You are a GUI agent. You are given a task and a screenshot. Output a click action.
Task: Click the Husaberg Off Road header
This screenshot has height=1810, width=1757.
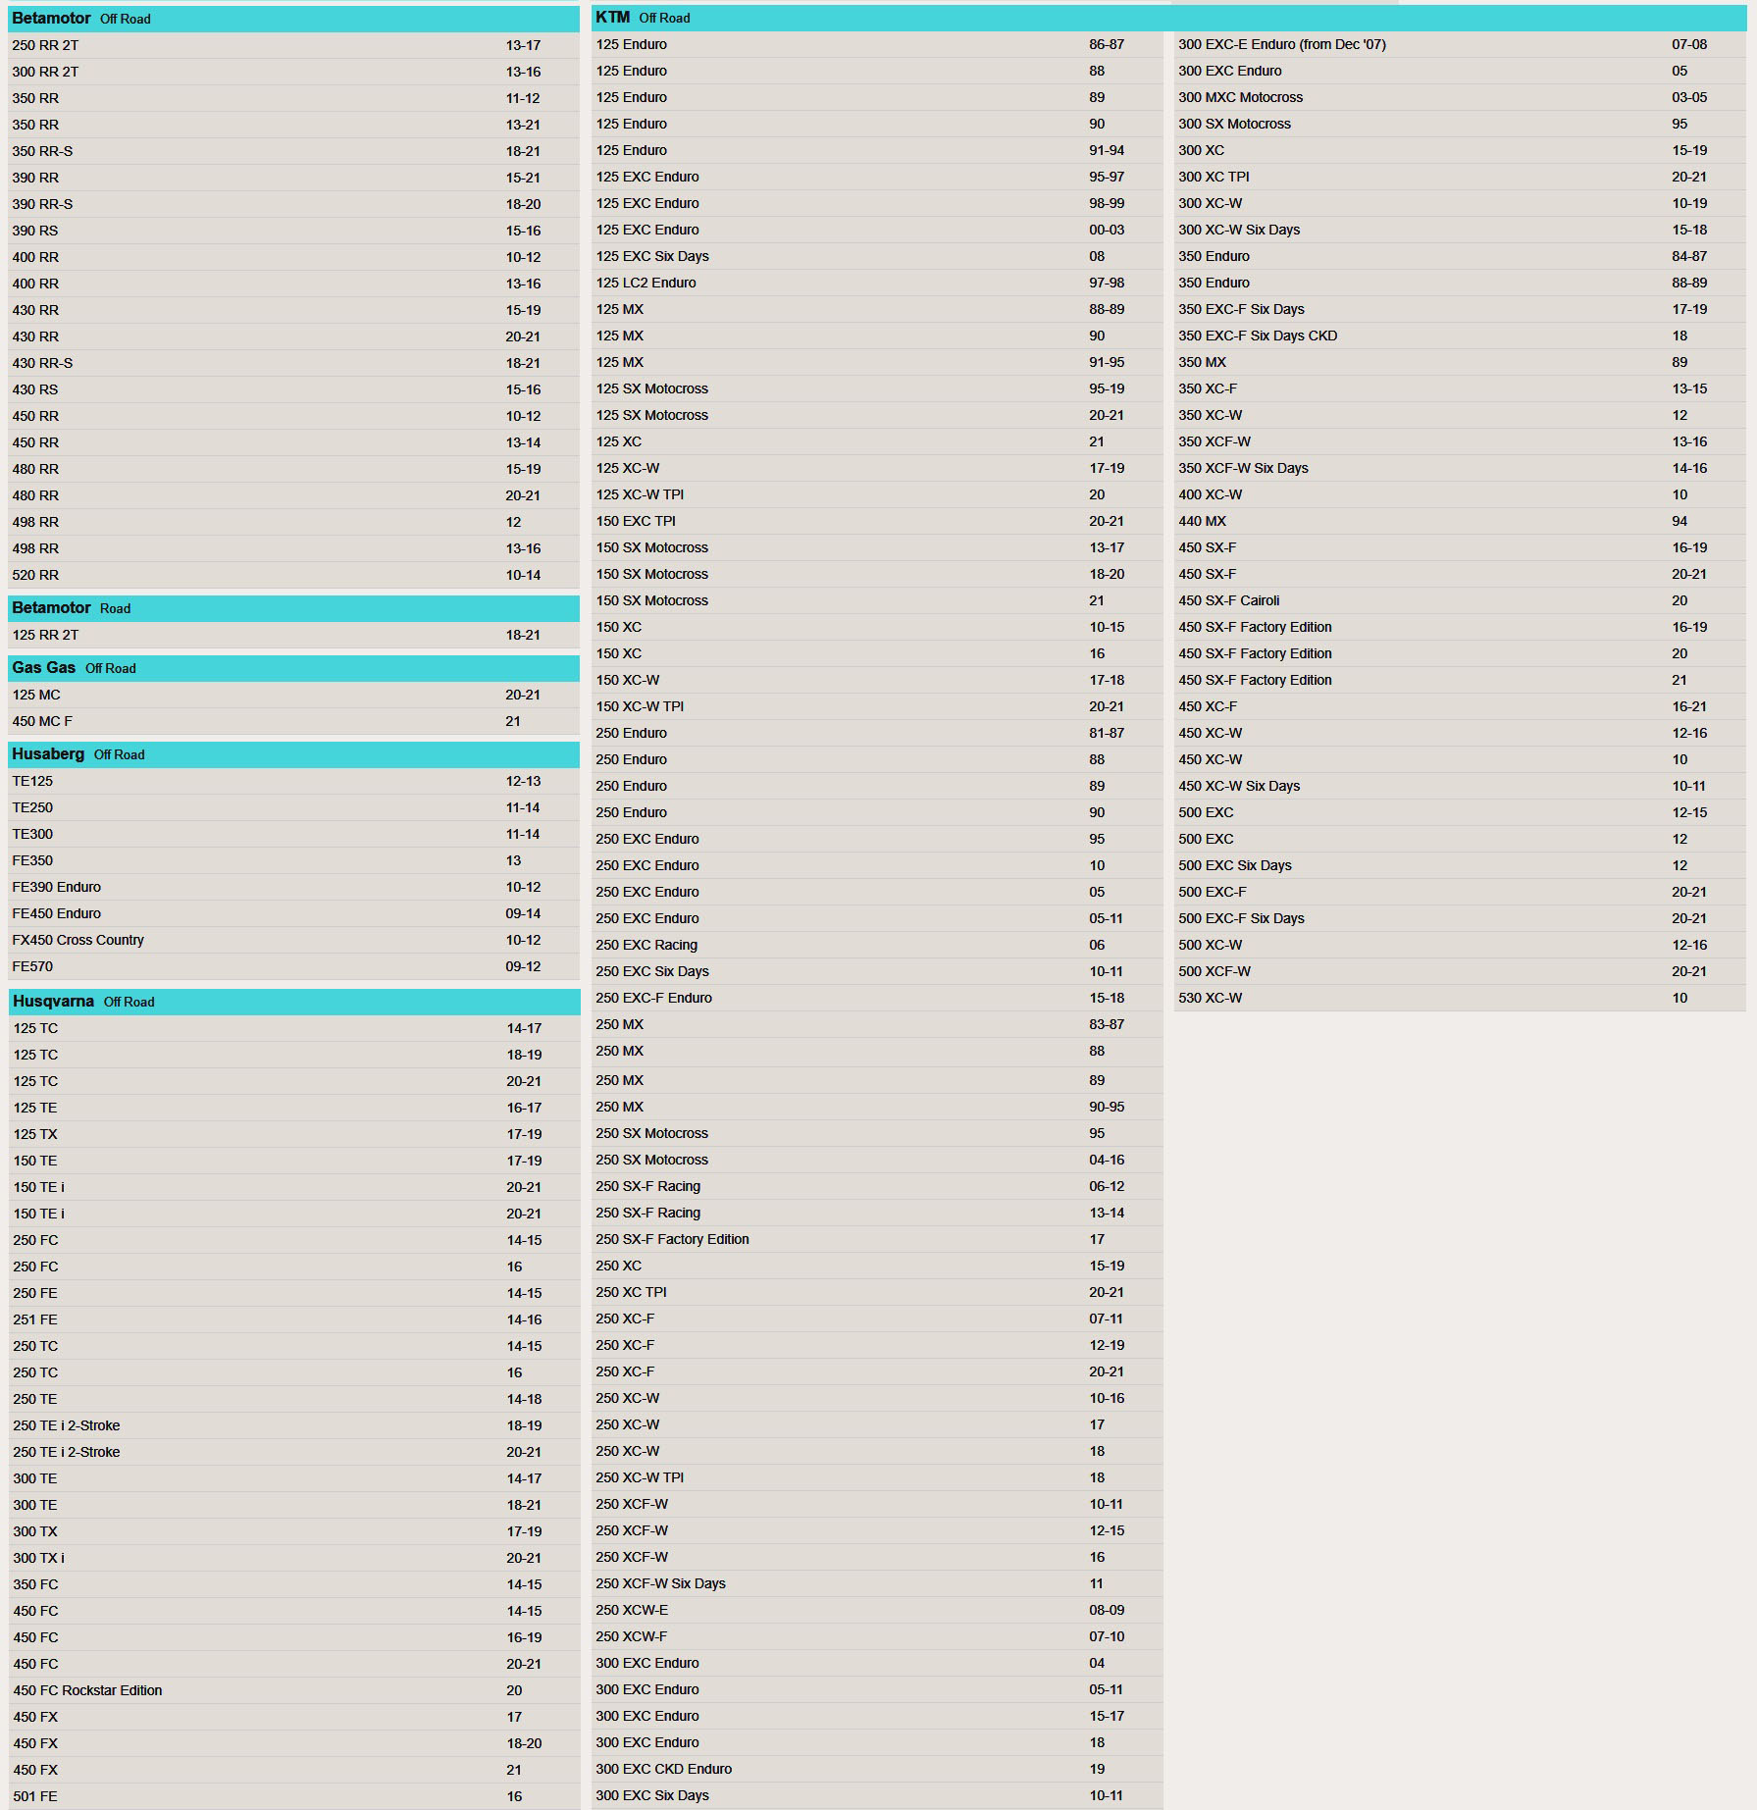[293, 754]
